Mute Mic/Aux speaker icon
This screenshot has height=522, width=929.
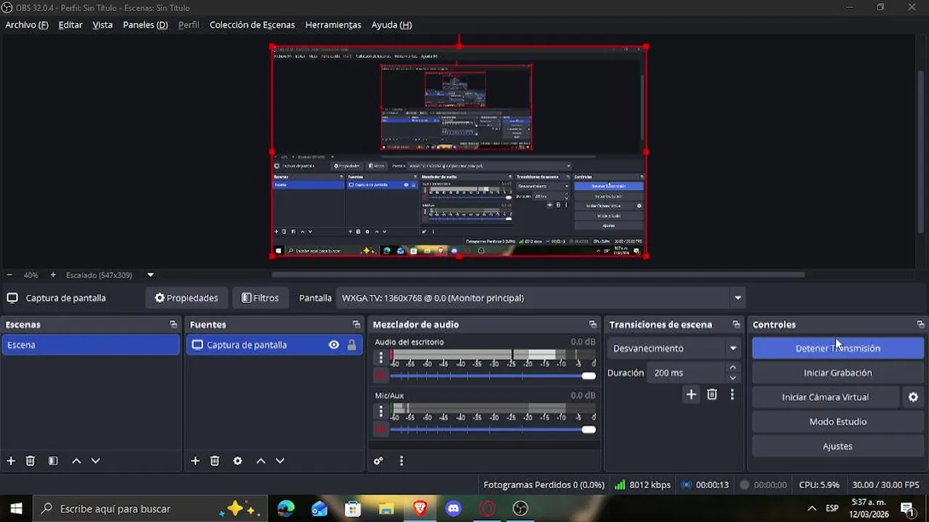tap(380, 429)
